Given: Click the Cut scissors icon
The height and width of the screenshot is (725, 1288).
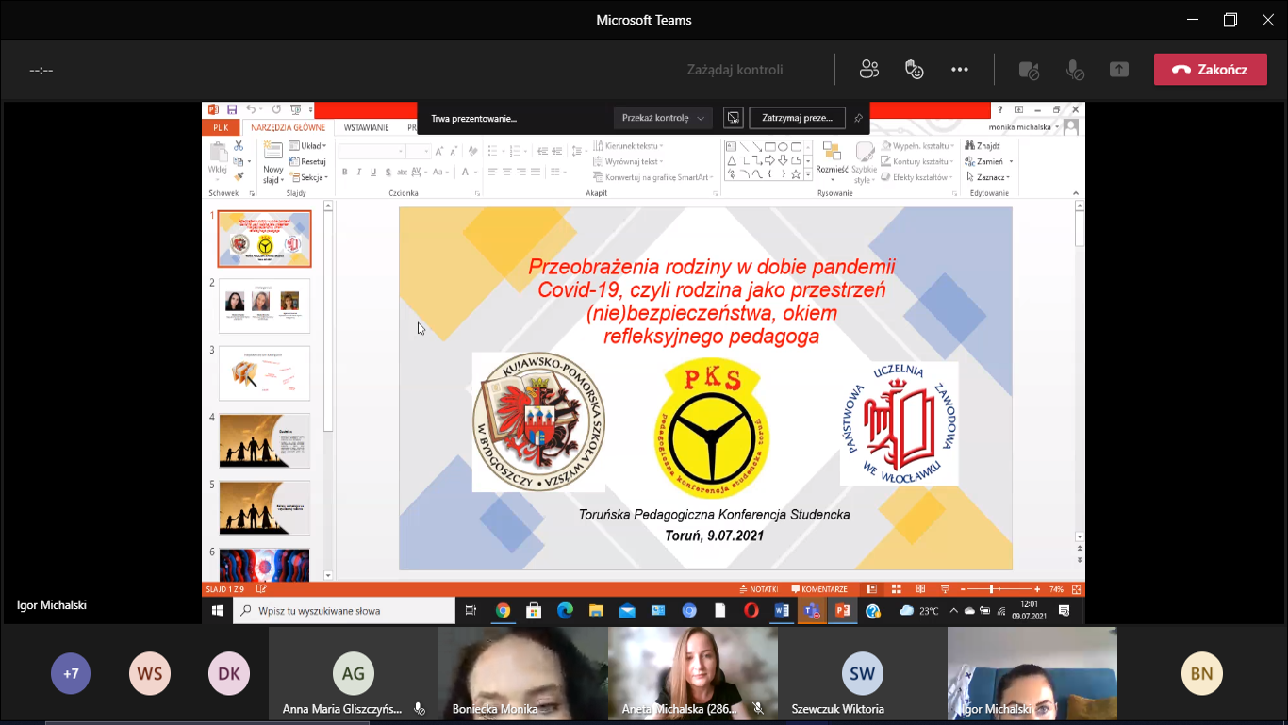Looking at the screenshot, I should point(239,146).
